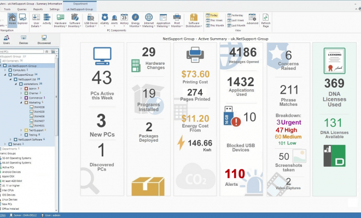Tick the Marketing group checkbox
Screen dimensions: 361x218
[26, 102]
